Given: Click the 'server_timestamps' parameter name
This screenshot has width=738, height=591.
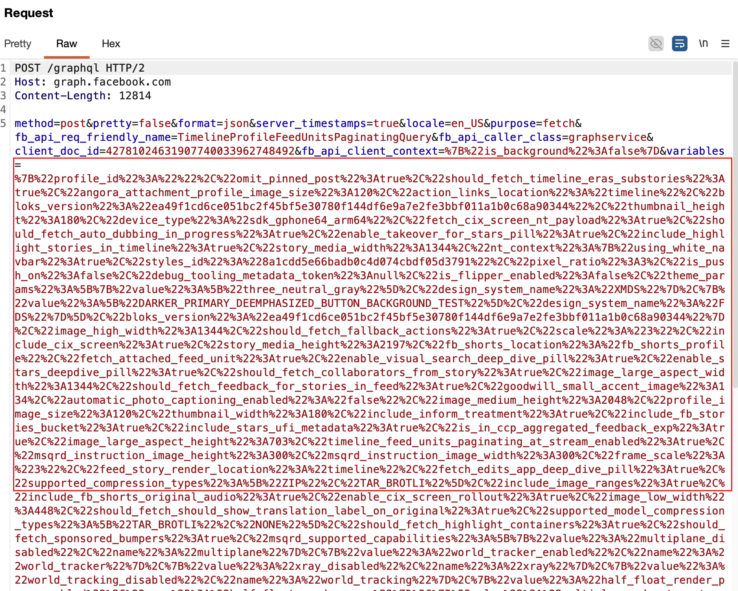Looking at the screenshot, I should (311, 123).
